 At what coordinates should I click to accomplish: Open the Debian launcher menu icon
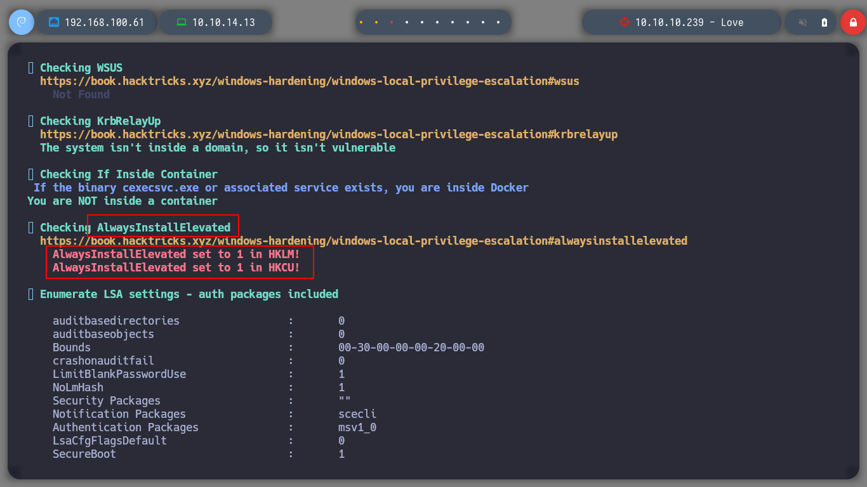click(21, 22)
